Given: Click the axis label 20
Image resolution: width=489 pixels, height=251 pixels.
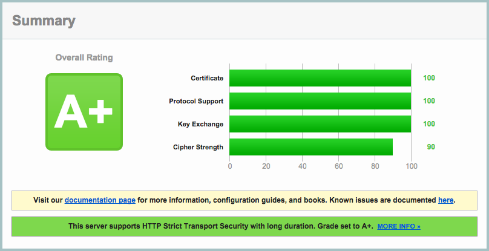Looking at the screenshot, I should tap(266, 166).
